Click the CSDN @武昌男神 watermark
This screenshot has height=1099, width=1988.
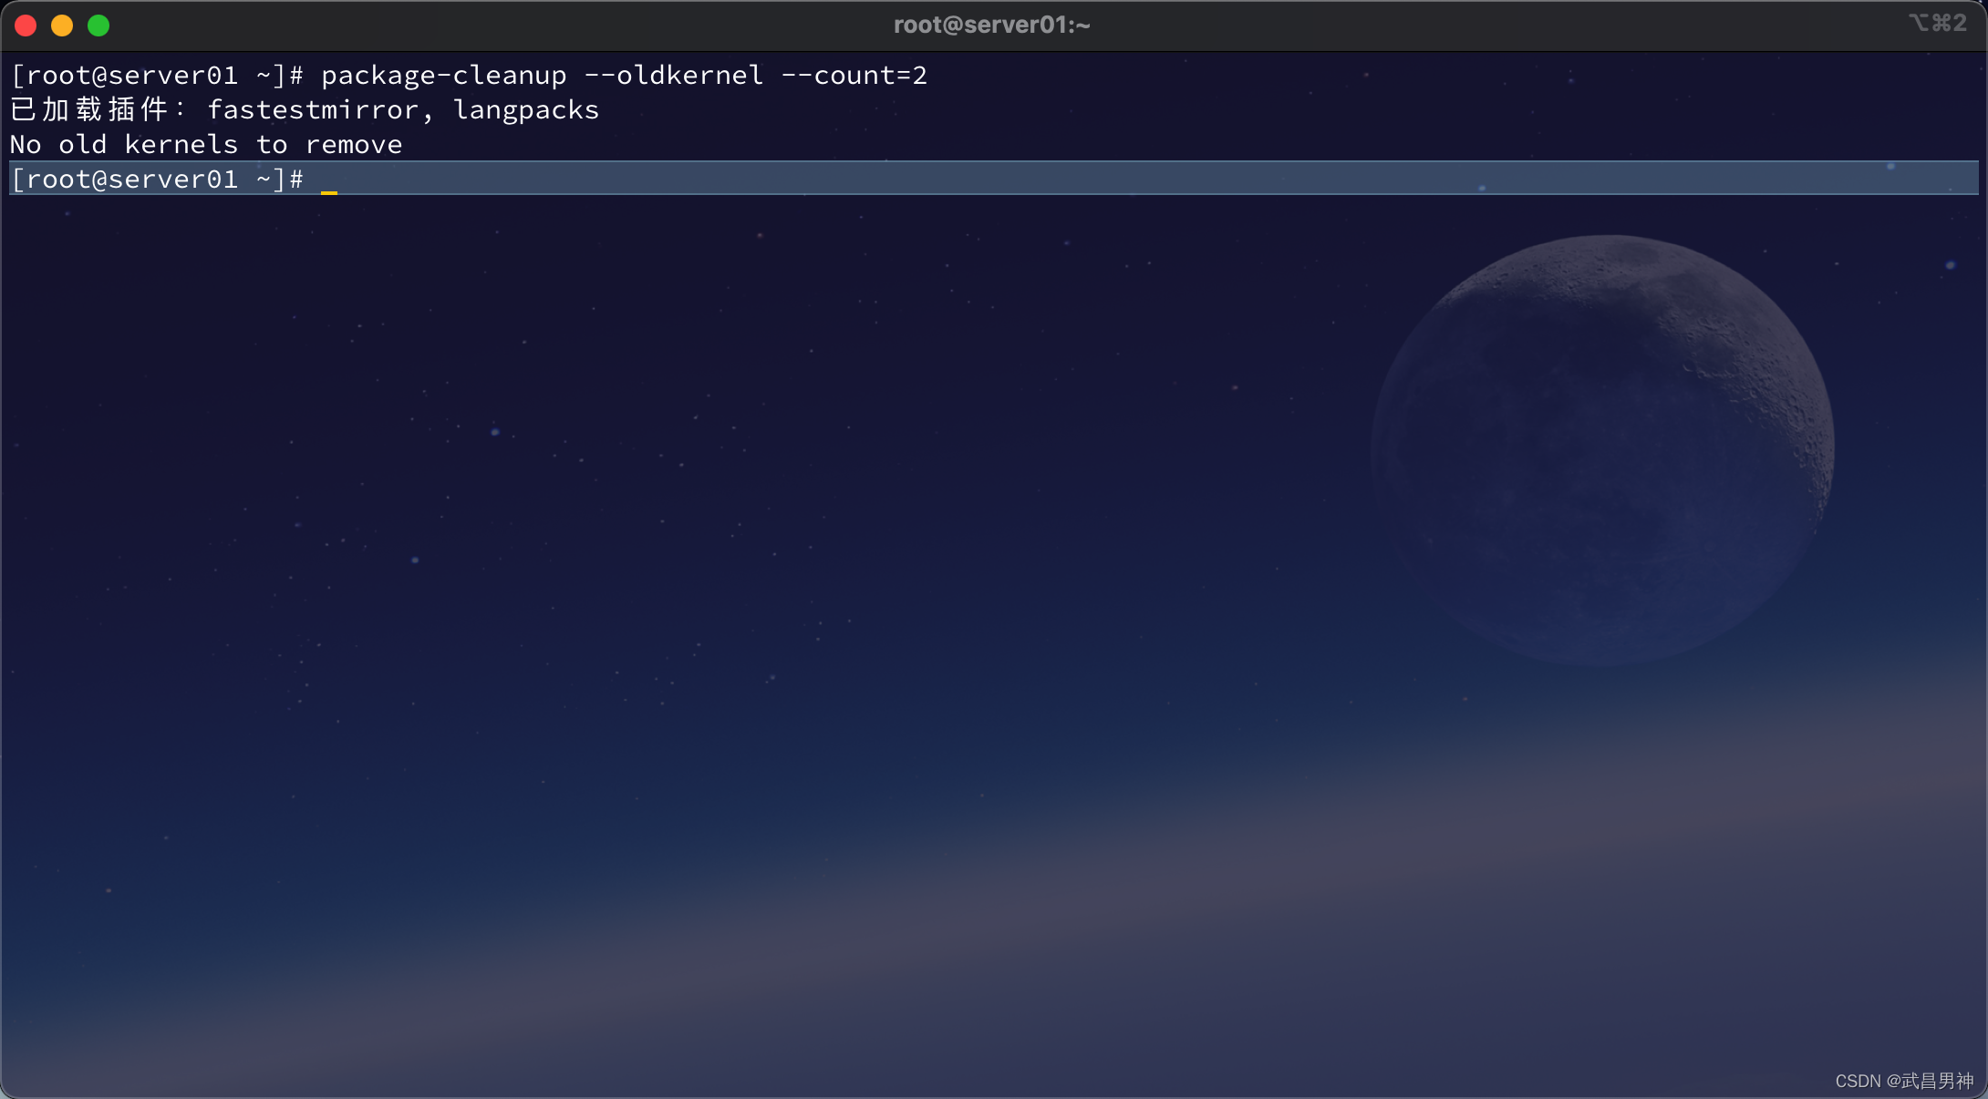[x=1904, y=1081]
